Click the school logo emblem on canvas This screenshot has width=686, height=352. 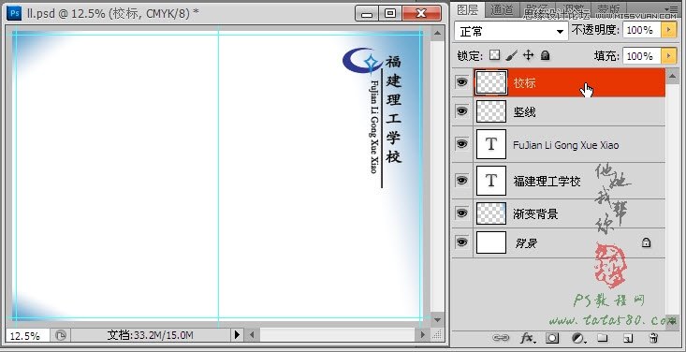coord(363,60)
